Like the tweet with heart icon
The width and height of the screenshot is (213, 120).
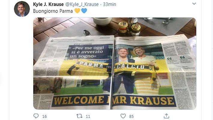[123, 116]
